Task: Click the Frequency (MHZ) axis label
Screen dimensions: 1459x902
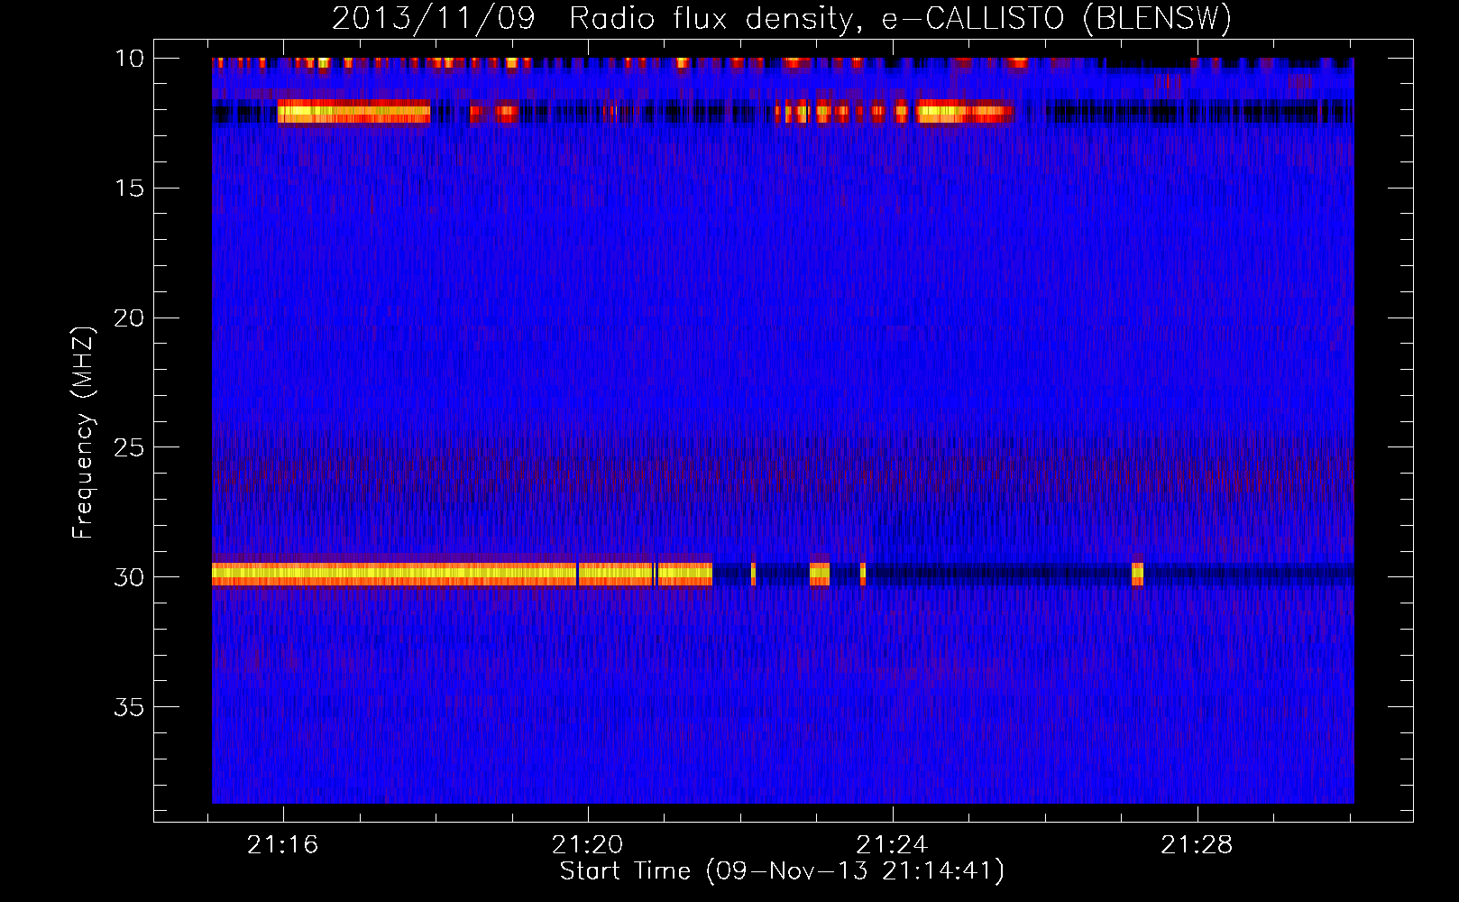Action: [x=82, y=433]
